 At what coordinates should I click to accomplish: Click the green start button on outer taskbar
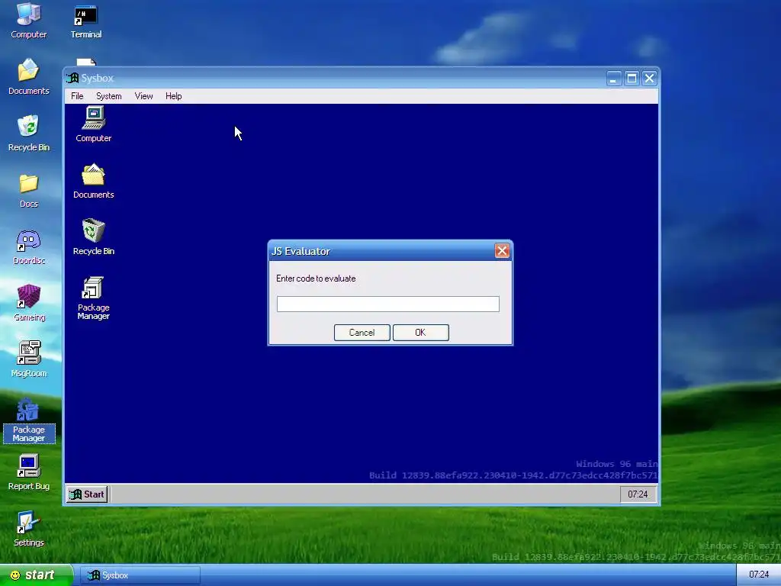pyautogui.click(x=35, y=575)
